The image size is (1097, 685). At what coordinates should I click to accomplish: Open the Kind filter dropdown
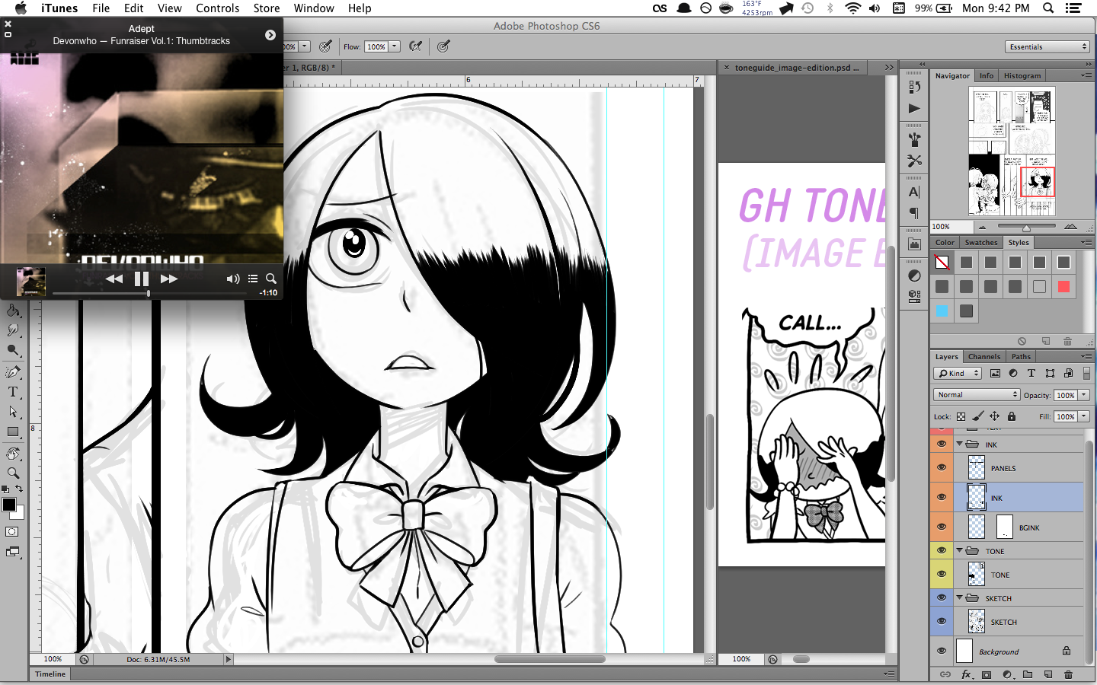coord(958,373)
